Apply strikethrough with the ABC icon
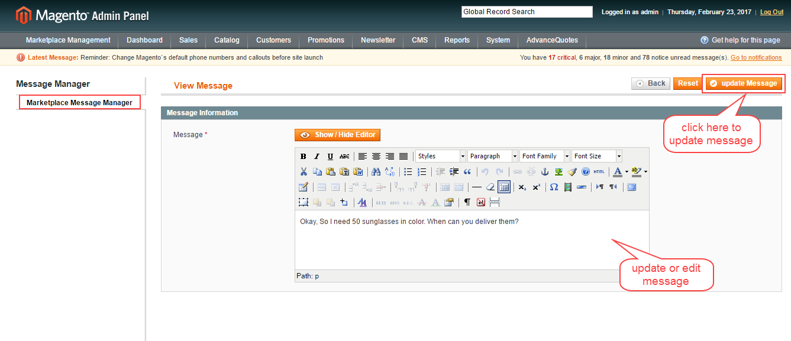791x341 pixels. 344,156
